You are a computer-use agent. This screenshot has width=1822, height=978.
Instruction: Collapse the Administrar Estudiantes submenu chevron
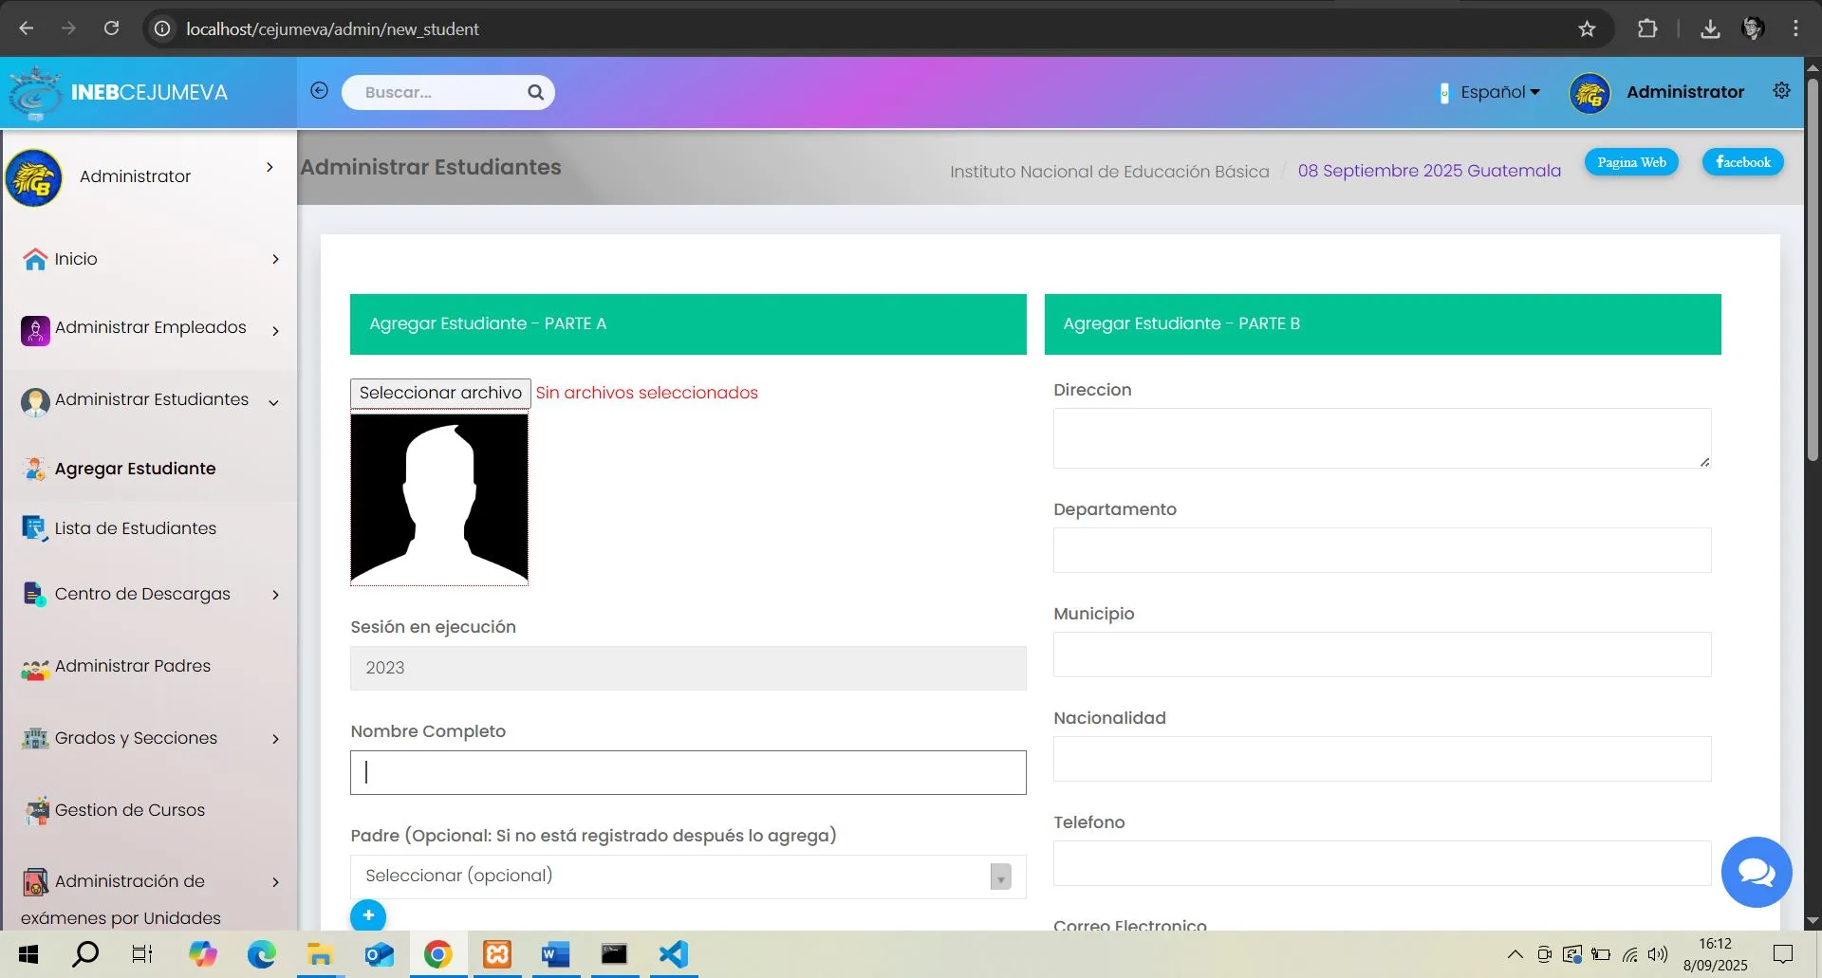click(273, 402)
